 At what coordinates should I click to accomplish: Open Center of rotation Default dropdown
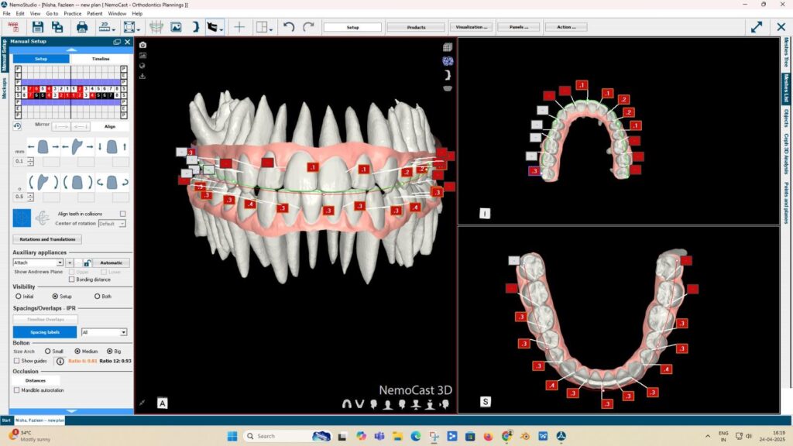click(x=112, y=224)
